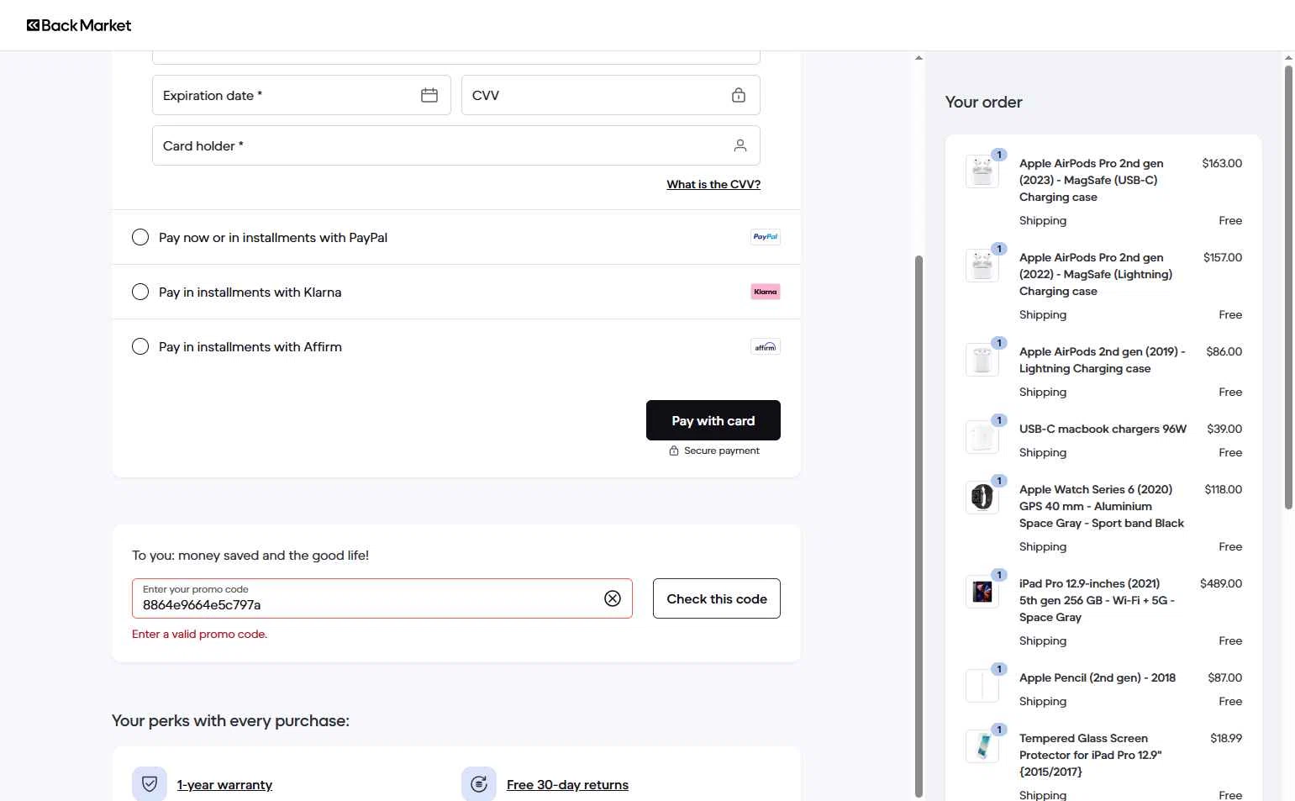Open the AirPods Pro 2022 Lightning thumbnail
The image size is (1295, 801).
pos(982,266)
